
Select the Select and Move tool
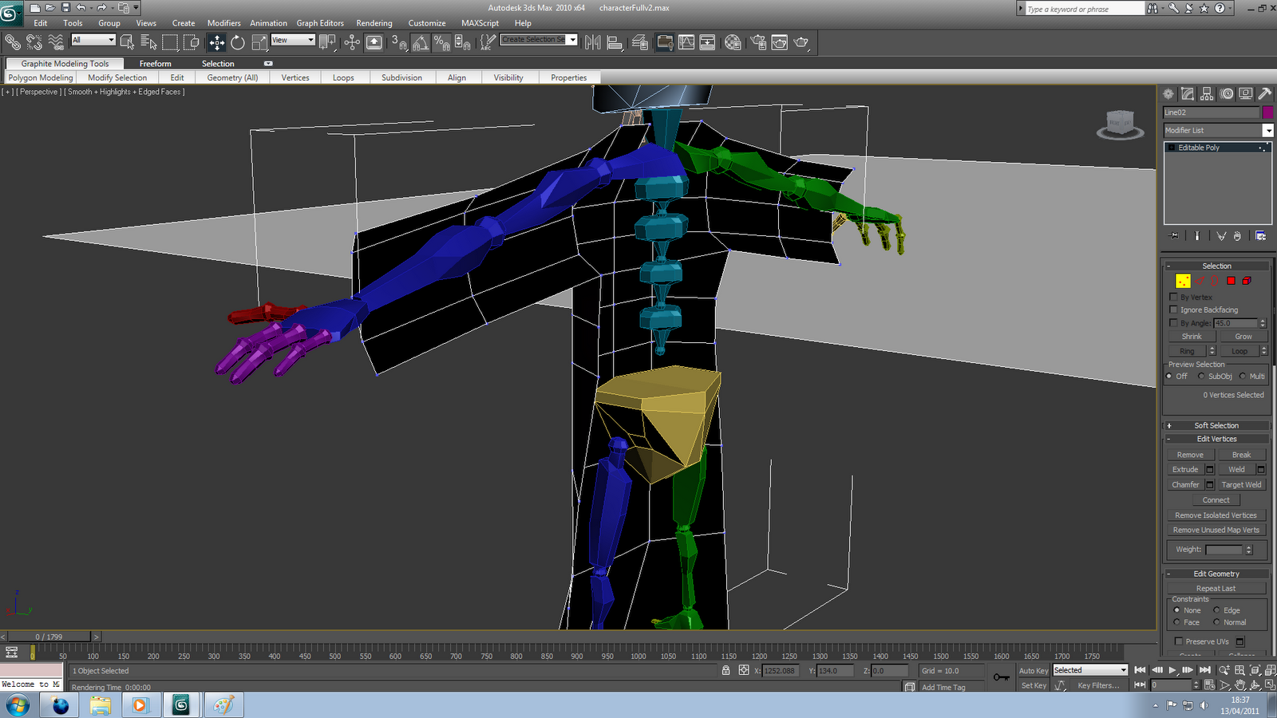pyautogui.click(x=217, y=42)
